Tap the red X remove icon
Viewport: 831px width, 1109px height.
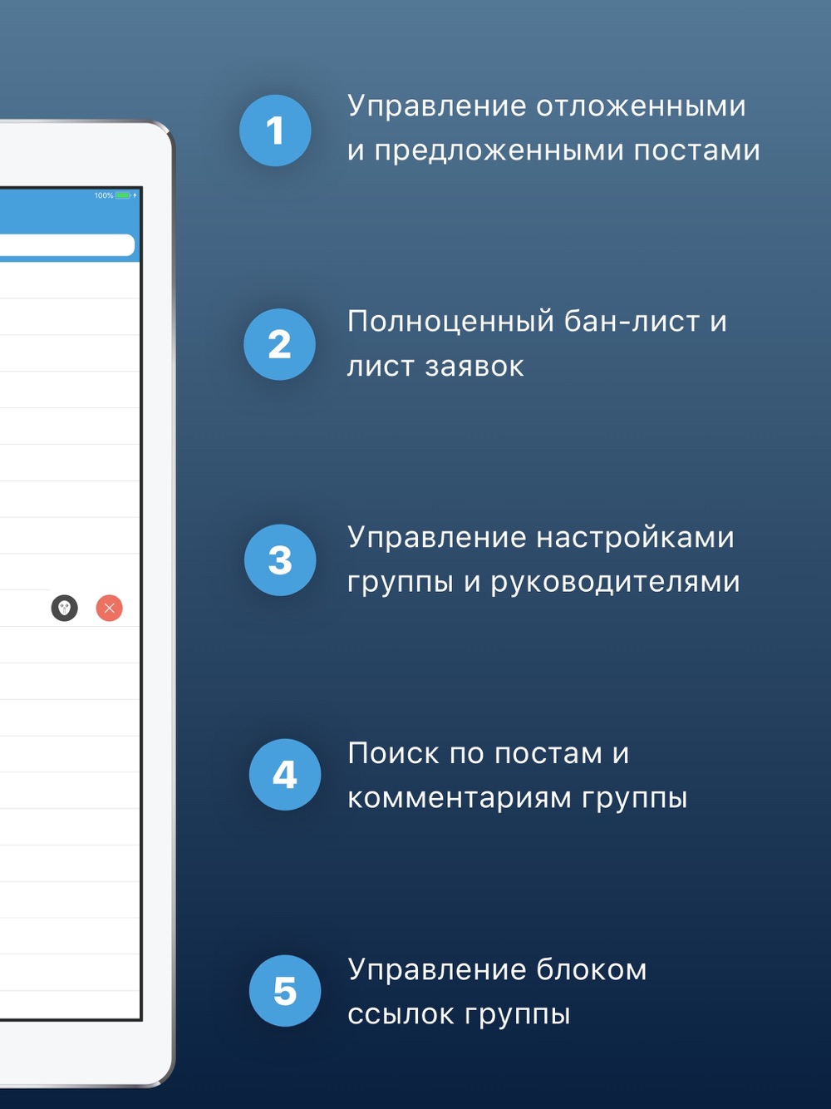[110, 608]
